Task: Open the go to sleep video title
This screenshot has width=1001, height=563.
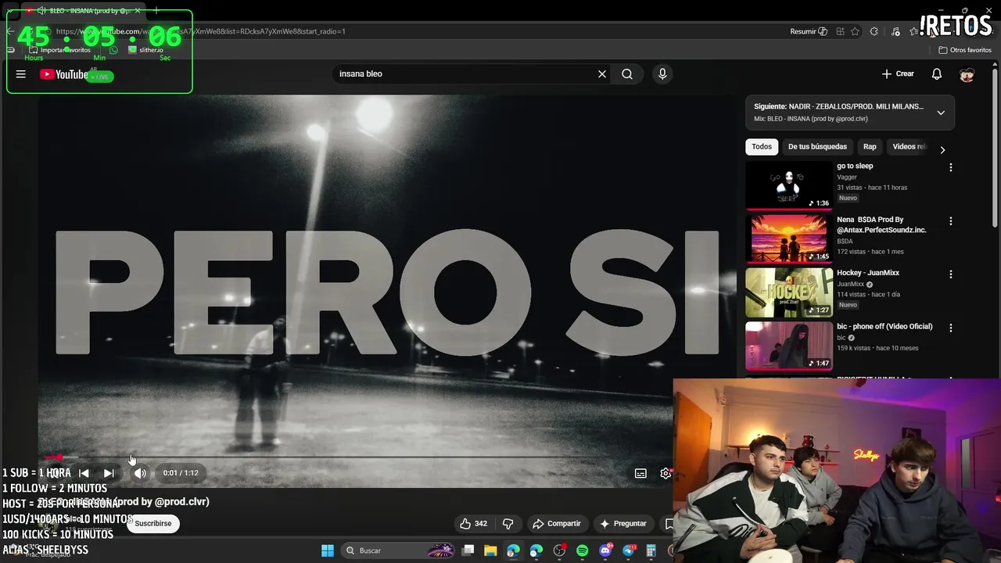Action: click(855, 166)
